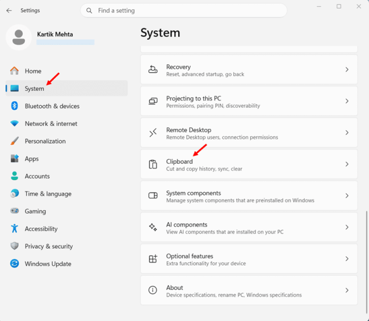Open Apps section label
The width and height of the screenshot is (369, 321).
(x=32, y=159)
